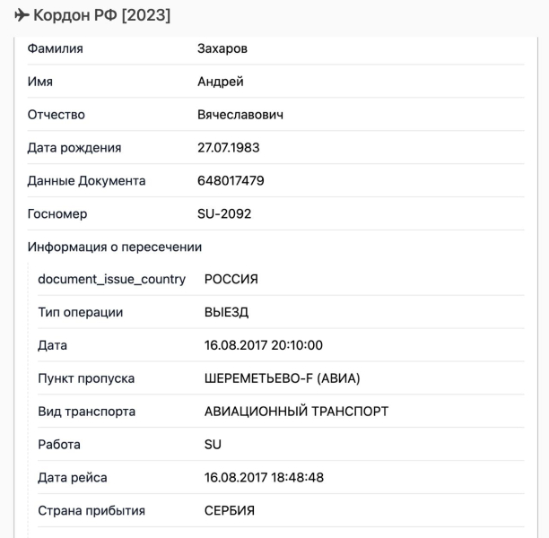Screen dimensions: 549x538
Task: Click the Госномер value SU-2092
Action: coord(224,214)
